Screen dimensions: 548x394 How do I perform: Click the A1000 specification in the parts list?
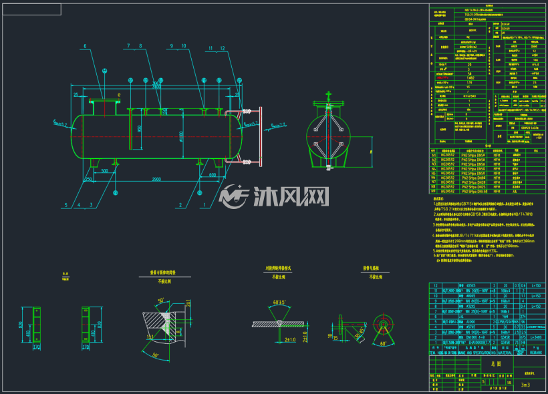(x=470, y=322)
